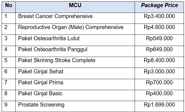Image resolution: width=185 pixels, height=112 pixels.
Task: Click the Package Price header
Action: click(159, 7)
